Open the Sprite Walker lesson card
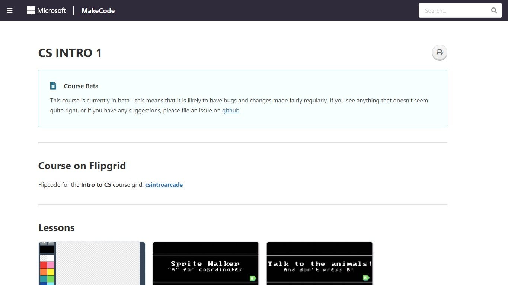This screenshot has height=285, width=508. point(205,263)
